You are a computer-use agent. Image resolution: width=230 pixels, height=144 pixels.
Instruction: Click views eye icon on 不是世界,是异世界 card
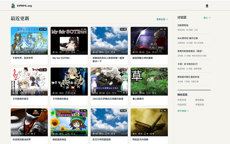coord(14,52)
